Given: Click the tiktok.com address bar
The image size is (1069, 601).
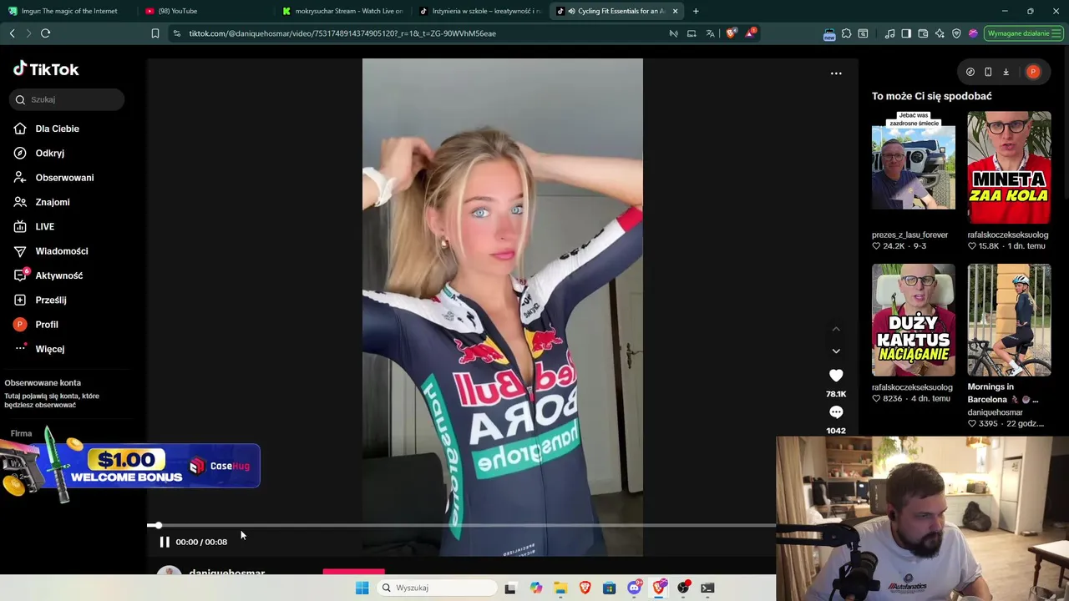Looking at the screenshot, I should pyautogui.click(x=418, y=33).
